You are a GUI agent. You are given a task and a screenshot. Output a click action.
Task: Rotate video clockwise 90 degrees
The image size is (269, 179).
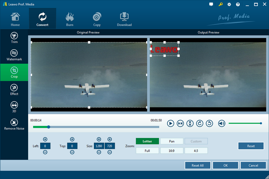point(200,123)
